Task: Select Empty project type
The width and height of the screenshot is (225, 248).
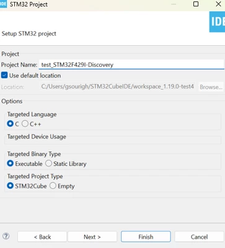Action: tap(53, 186)
